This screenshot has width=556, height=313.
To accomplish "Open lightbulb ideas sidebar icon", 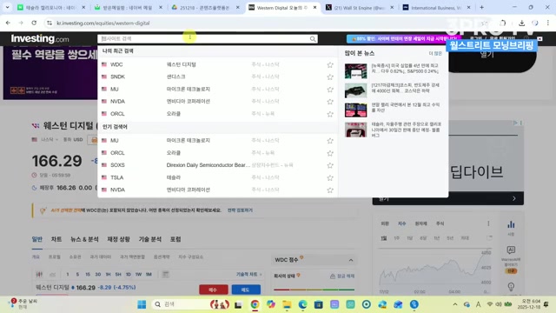I will coord(511,286).
